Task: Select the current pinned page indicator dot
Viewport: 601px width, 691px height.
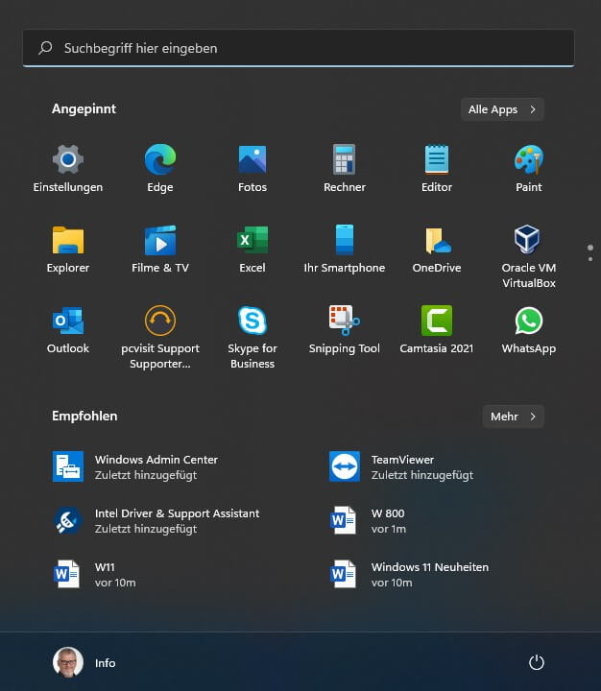Action: (590, 248)
